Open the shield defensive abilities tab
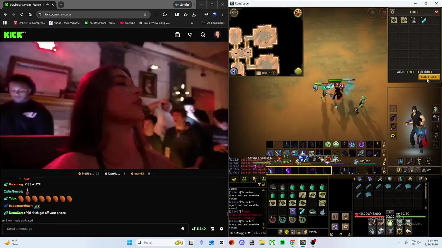442x248 pixels. 390,179
